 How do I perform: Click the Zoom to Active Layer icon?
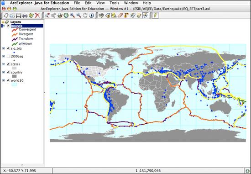pos(60,16)
